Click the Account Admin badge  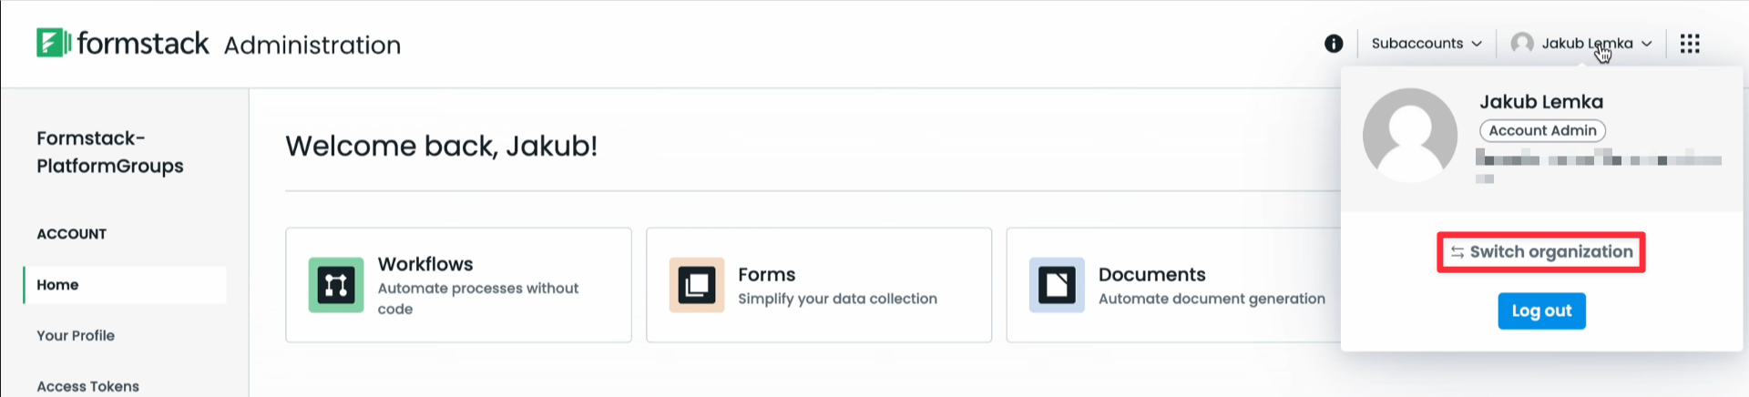1542,131
